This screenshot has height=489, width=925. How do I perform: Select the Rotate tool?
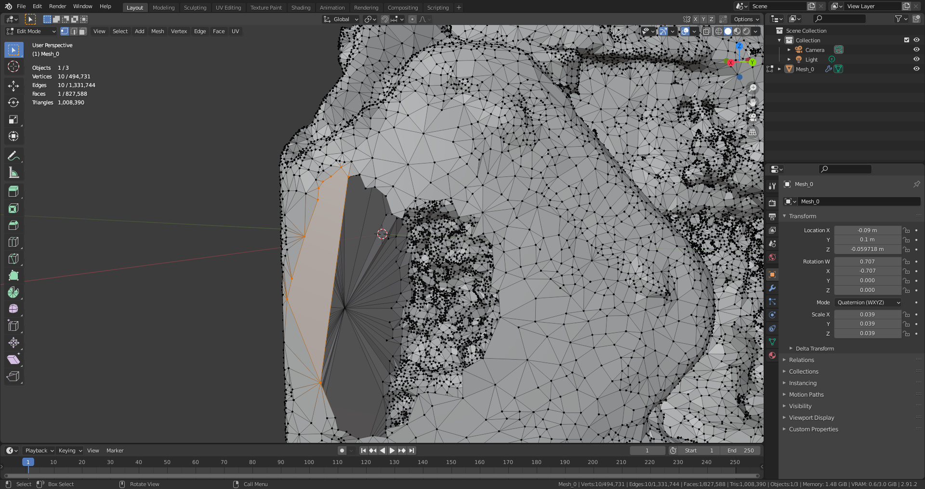(x=13, y=103)
